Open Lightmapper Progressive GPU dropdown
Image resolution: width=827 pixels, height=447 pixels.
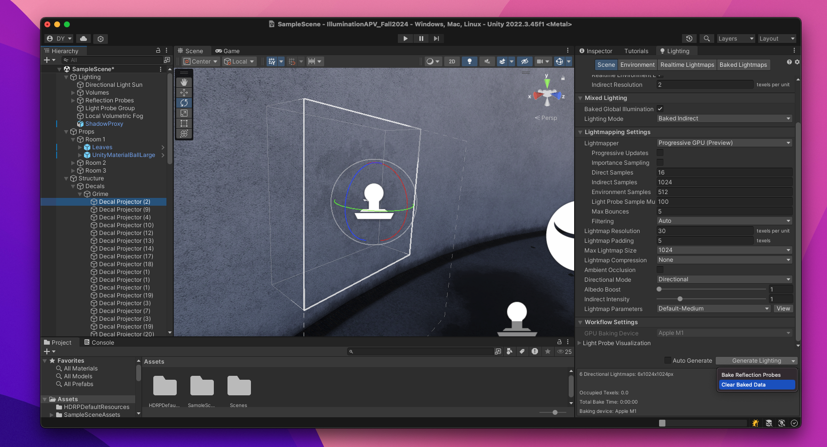[x=724, y=143]
